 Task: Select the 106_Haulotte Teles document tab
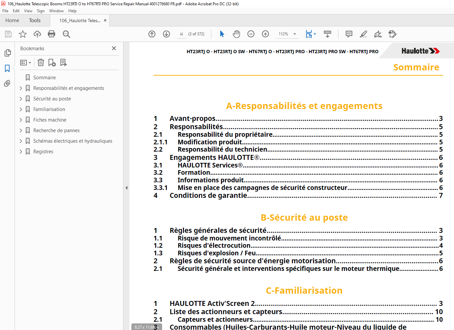pyautogui.click(x=80, y=20)
